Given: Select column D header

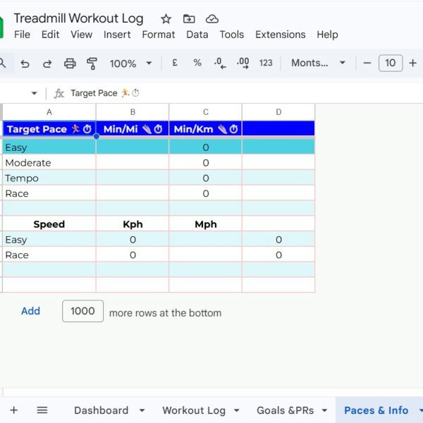Looking at the screenshot, I should coord(278,111).
